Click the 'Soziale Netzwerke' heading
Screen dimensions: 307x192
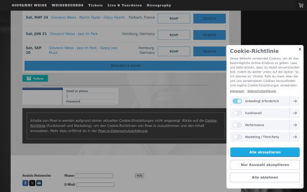(x=37, y=175)
